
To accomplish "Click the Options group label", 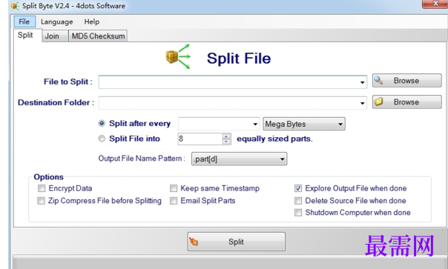I will tap(48, 177).
